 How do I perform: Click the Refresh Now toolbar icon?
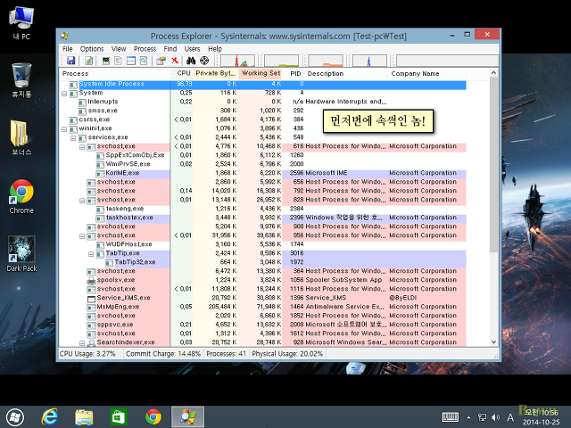tap(89, 61)
